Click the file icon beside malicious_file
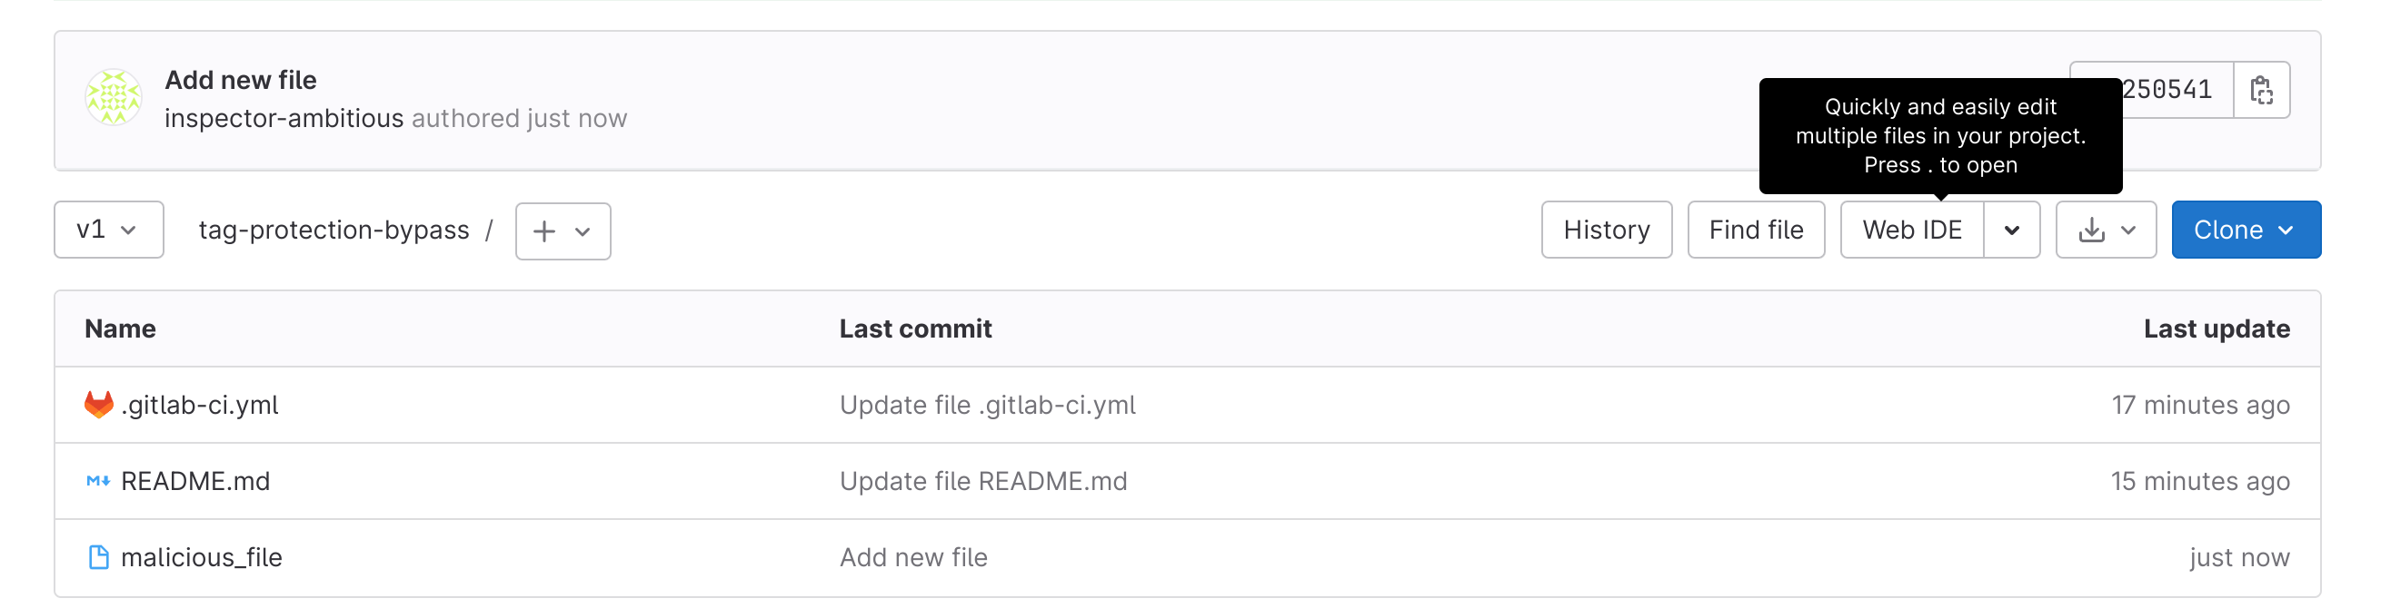2381x608 pixels. pos(98,557)
